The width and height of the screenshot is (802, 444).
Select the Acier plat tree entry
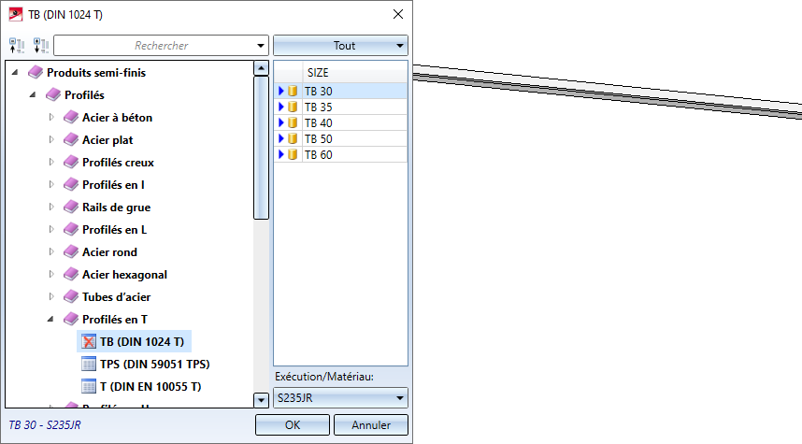click(107, 139)
